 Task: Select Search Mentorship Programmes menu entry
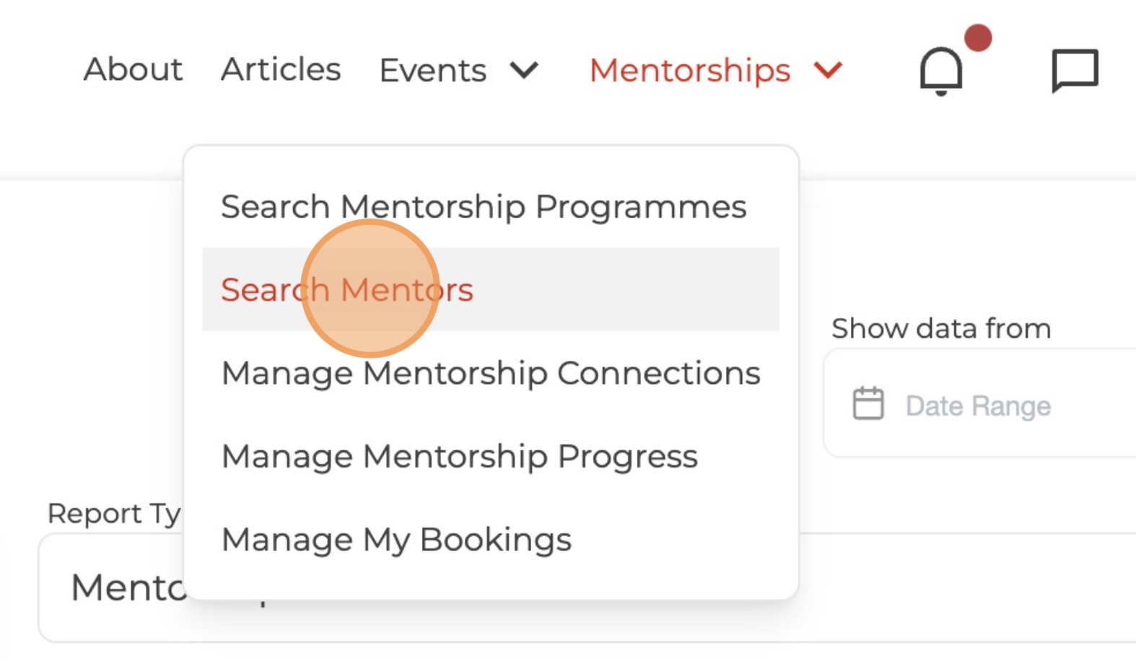[484, 207]
